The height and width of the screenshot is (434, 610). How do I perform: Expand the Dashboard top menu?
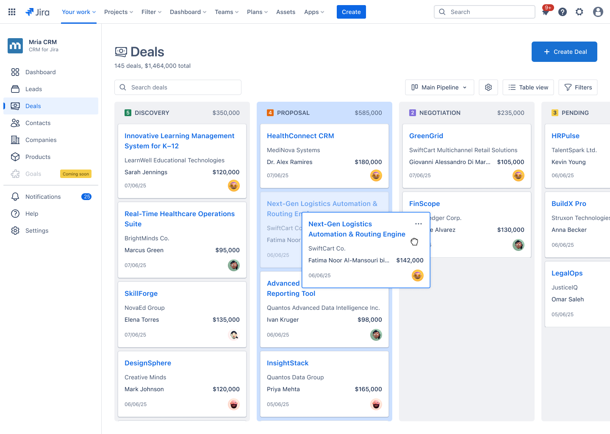(x=188, y=12)
